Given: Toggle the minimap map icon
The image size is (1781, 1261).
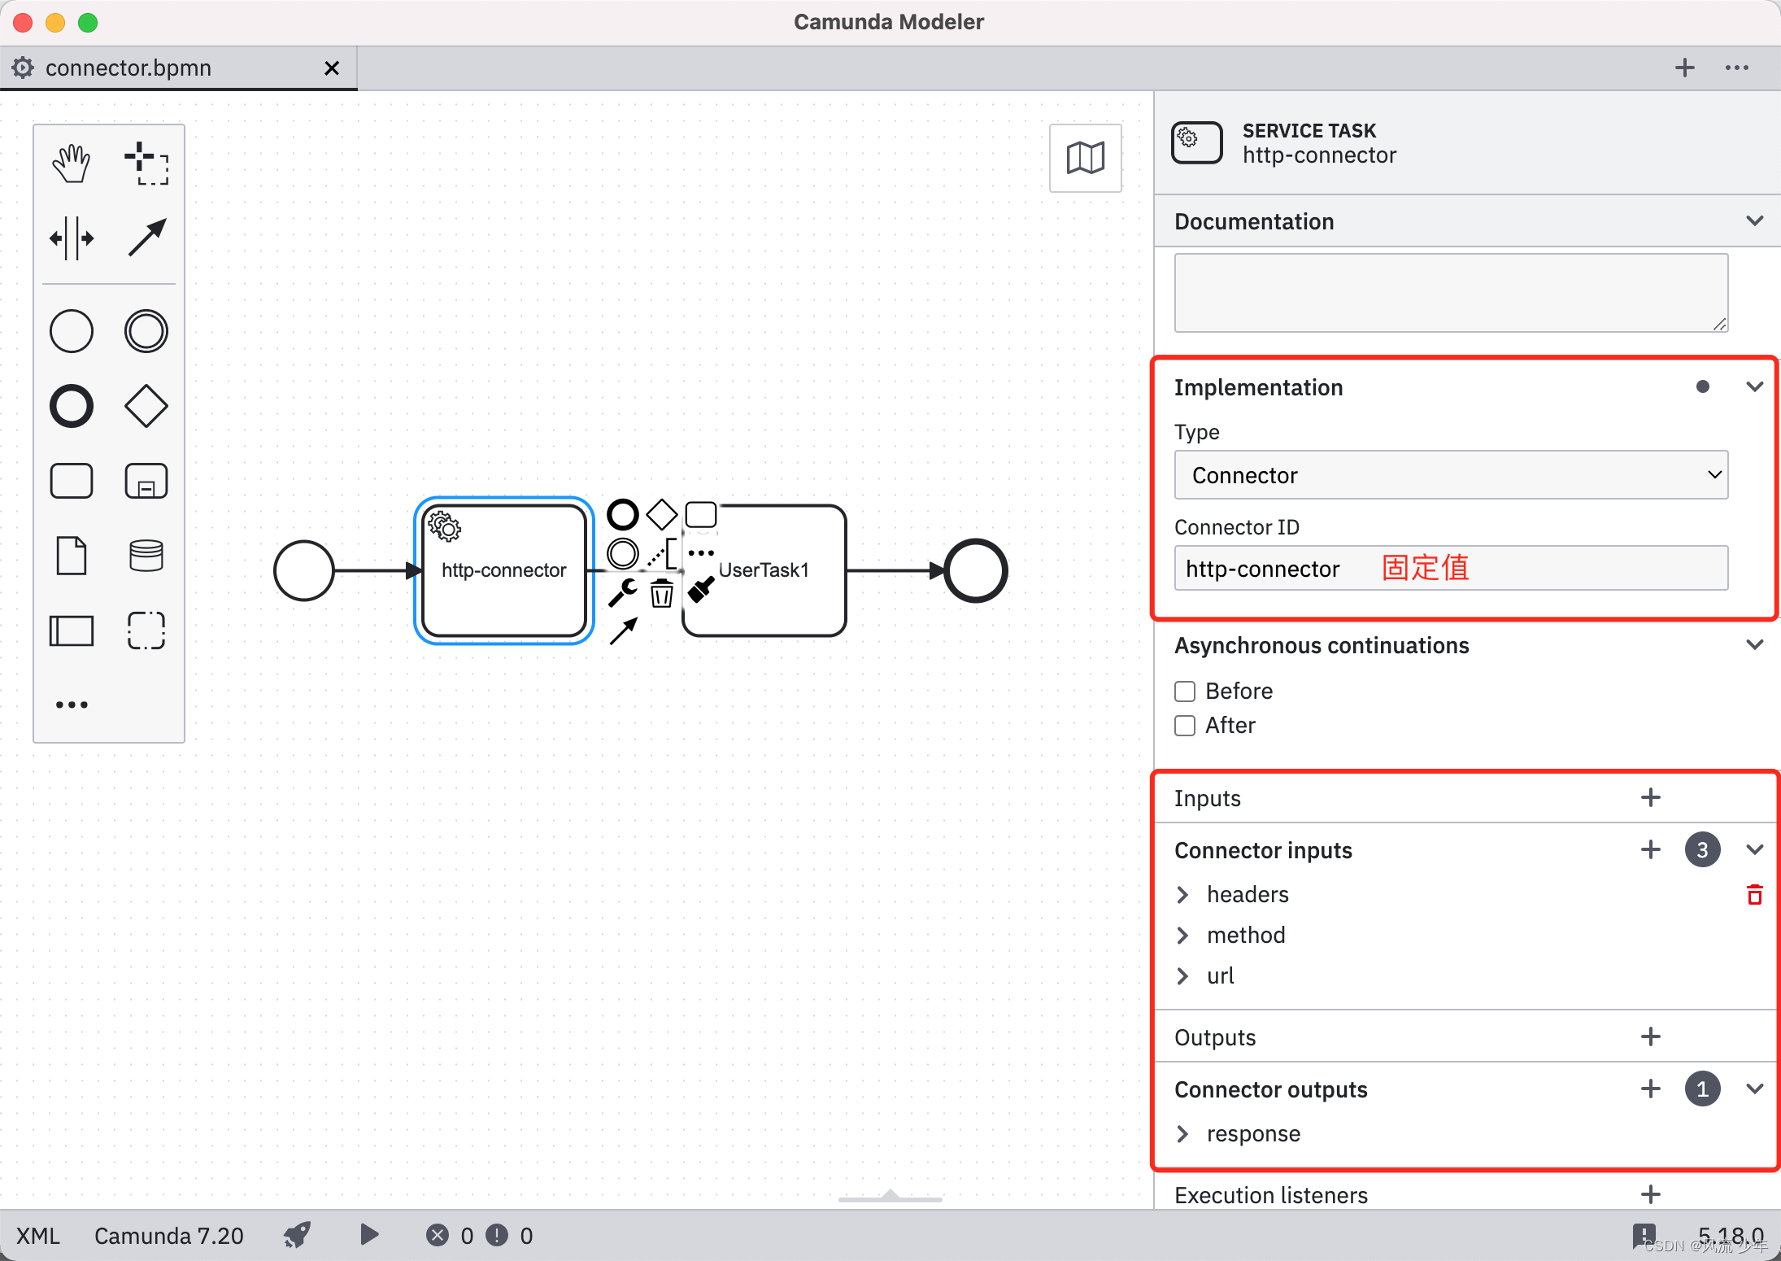Looking at the screenshot, I should pyautogui.click(x=1086, y=158).
